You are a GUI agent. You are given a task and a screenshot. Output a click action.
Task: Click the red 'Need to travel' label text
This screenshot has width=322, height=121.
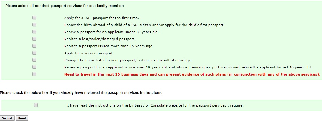tap(192, 74)
